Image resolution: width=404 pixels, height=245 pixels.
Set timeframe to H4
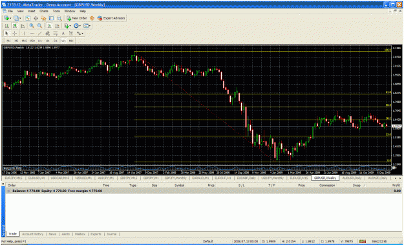(48, 41)
